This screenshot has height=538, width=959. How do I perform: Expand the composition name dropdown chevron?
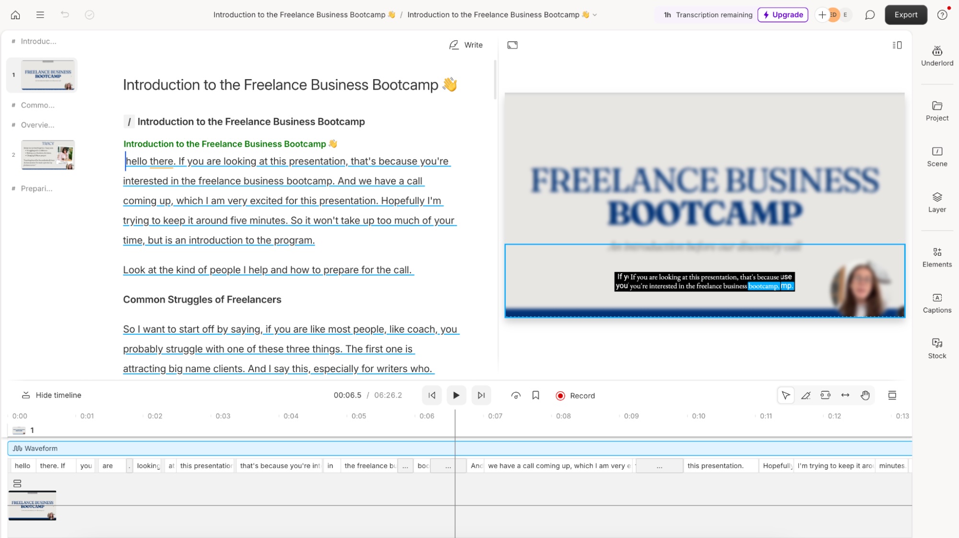point(595,15)
